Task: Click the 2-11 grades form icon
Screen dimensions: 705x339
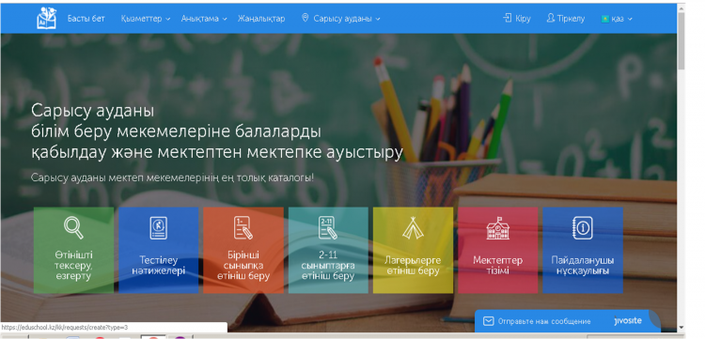Action: point(328,227)
